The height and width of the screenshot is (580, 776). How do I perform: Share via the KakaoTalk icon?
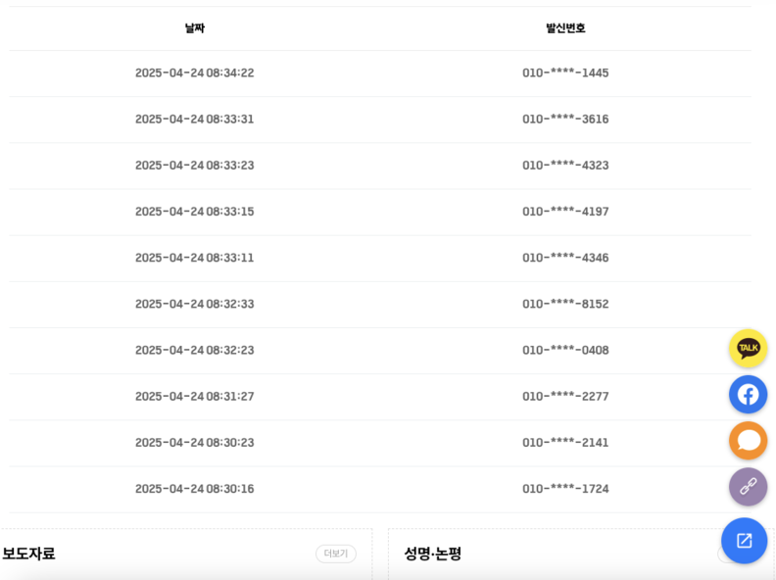[x=748, y=348]
